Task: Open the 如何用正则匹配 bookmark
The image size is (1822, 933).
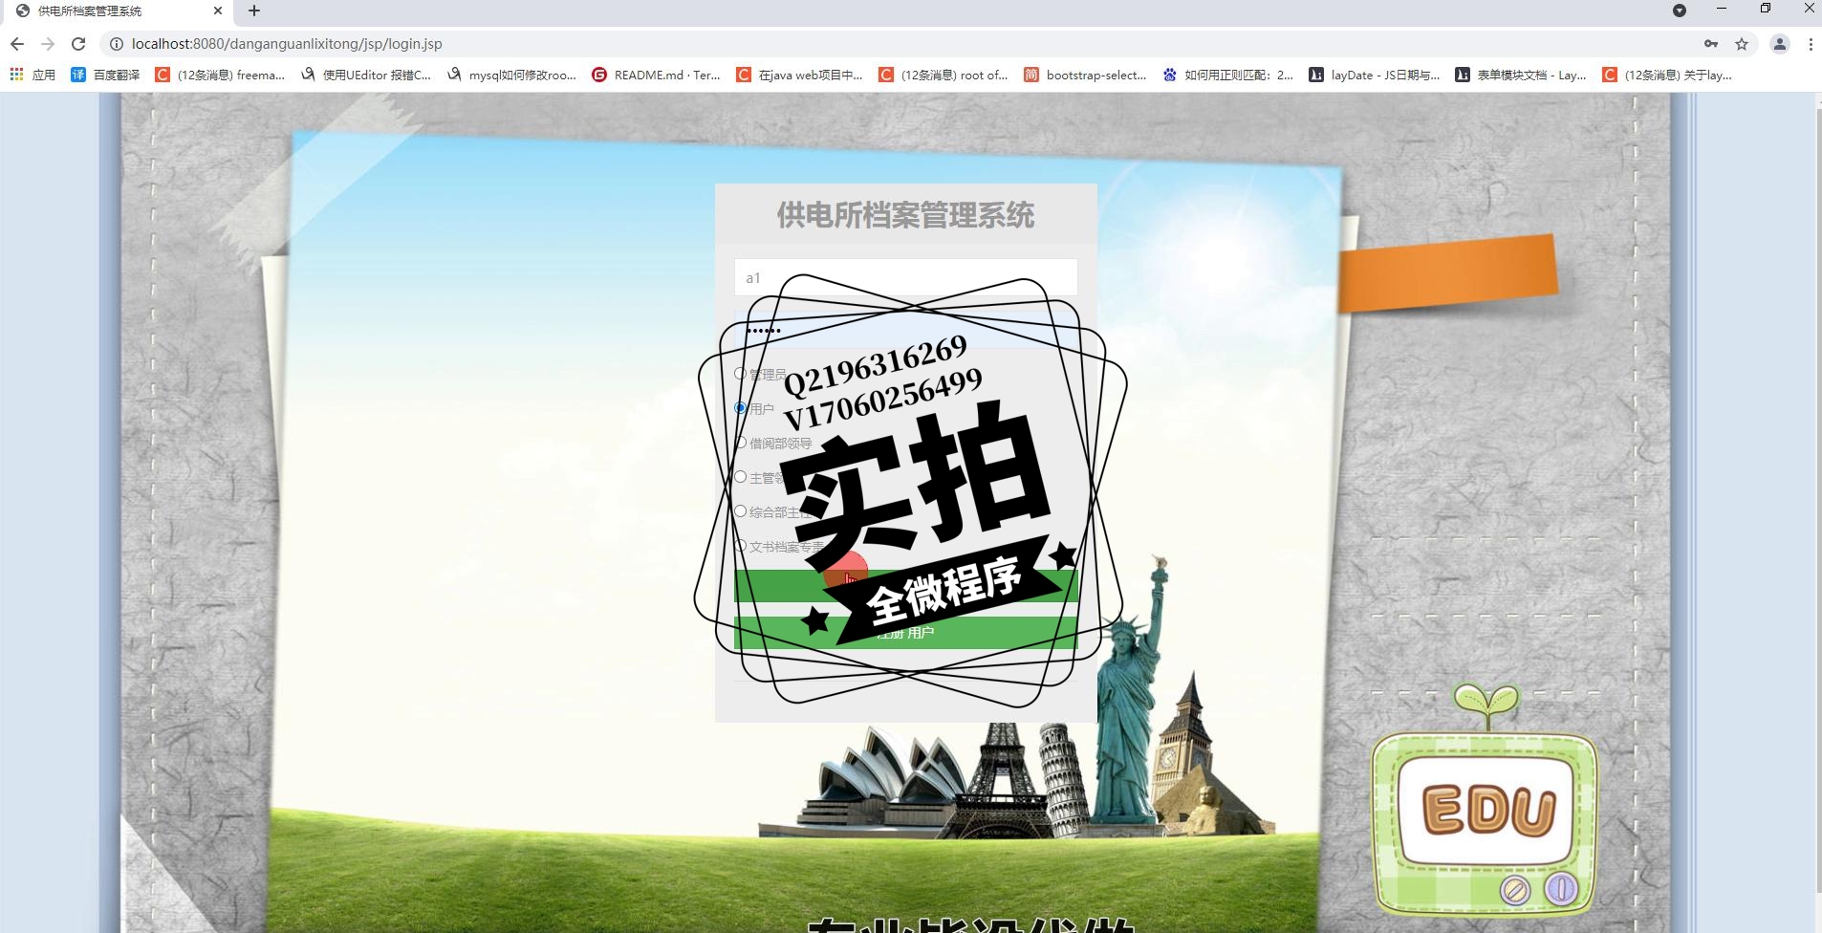Action: tap(1228, 75)
